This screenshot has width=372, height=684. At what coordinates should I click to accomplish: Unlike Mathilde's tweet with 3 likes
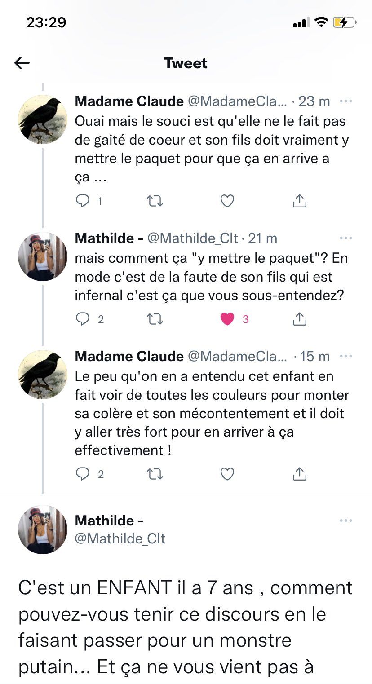click(x=227, y=319)
